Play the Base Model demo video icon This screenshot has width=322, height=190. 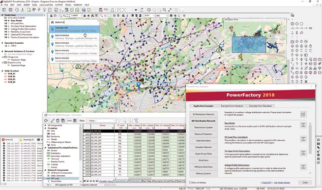(303, 125)
